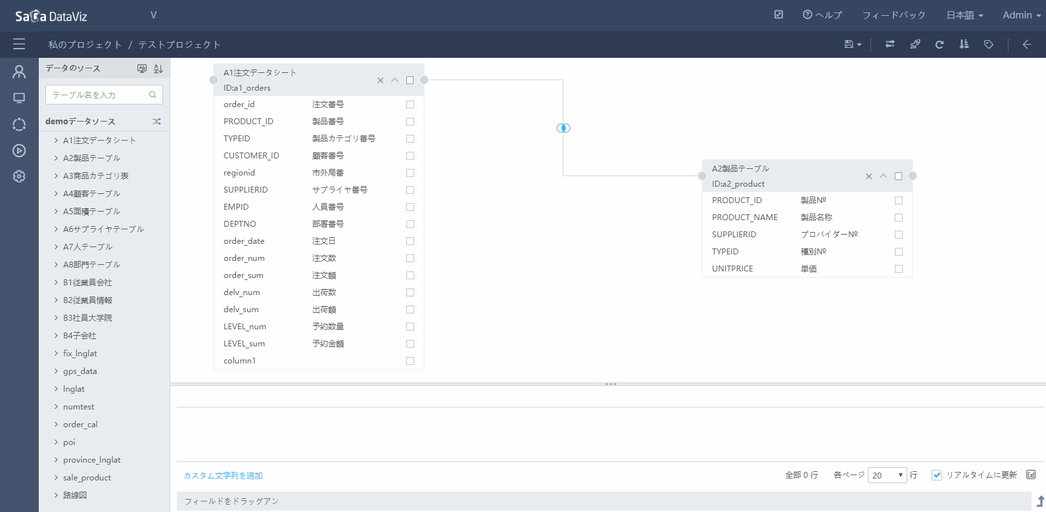Open the settings gear sidebar icon
The height and width of the screenshot is (512, 1046).
tap(19, 176)
